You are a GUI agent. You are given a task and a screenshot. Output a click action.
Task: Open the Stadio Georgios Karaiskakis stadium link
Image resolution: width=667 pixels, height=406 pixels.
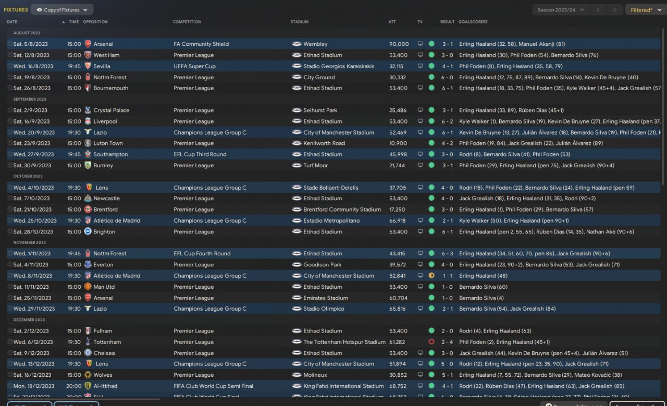[x=339, y=66]
